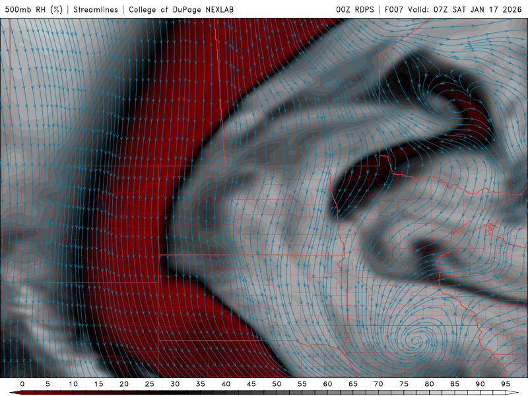The height and width of the screenshot is (396, 528).
Task: Click the "45" colorbar label
Action: tap(251, 384)
